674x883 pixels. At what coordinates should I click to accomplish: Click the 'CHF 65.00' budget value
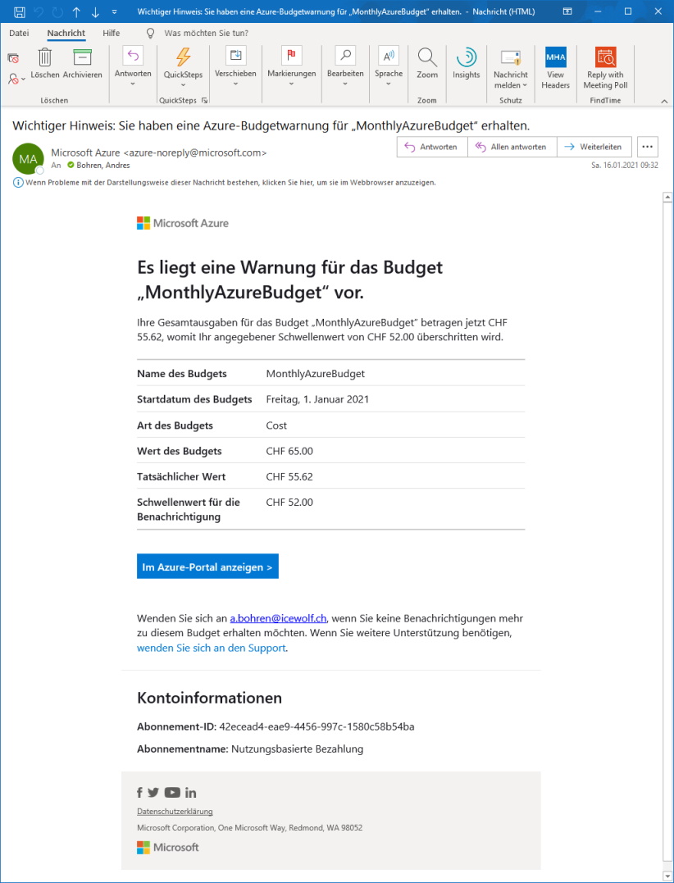point(289,451)
